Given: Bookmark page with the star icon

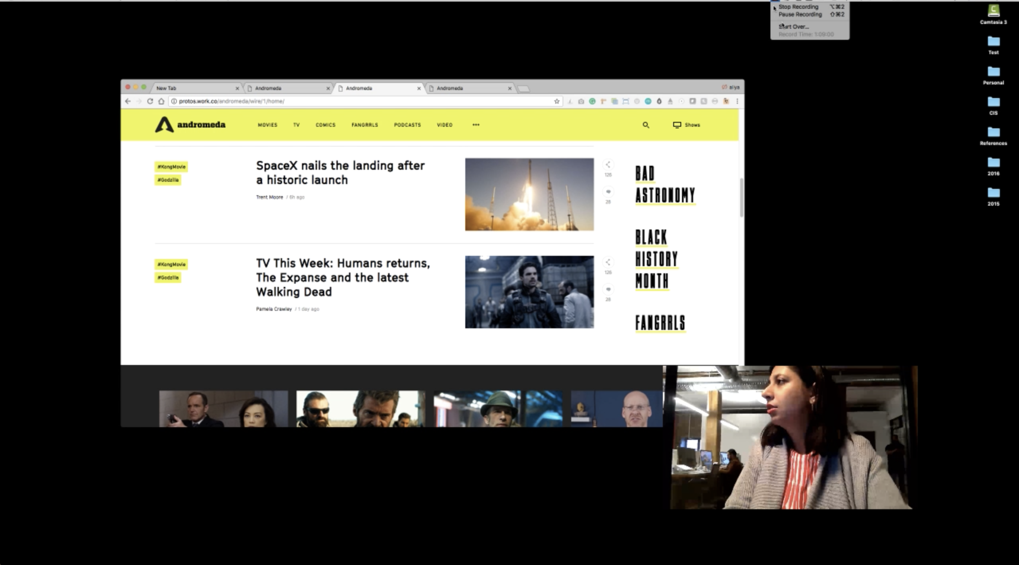Looking at the screenshot, I should [x=556, y=102].
